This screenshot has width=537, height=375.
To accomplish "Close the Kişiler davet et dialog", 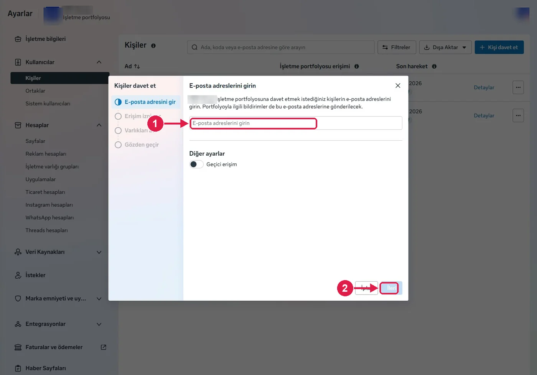I will 398,86.
